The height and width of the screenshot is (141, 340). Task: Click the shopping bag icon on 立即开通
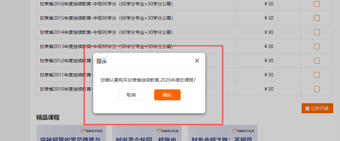[x=307, y=108]
